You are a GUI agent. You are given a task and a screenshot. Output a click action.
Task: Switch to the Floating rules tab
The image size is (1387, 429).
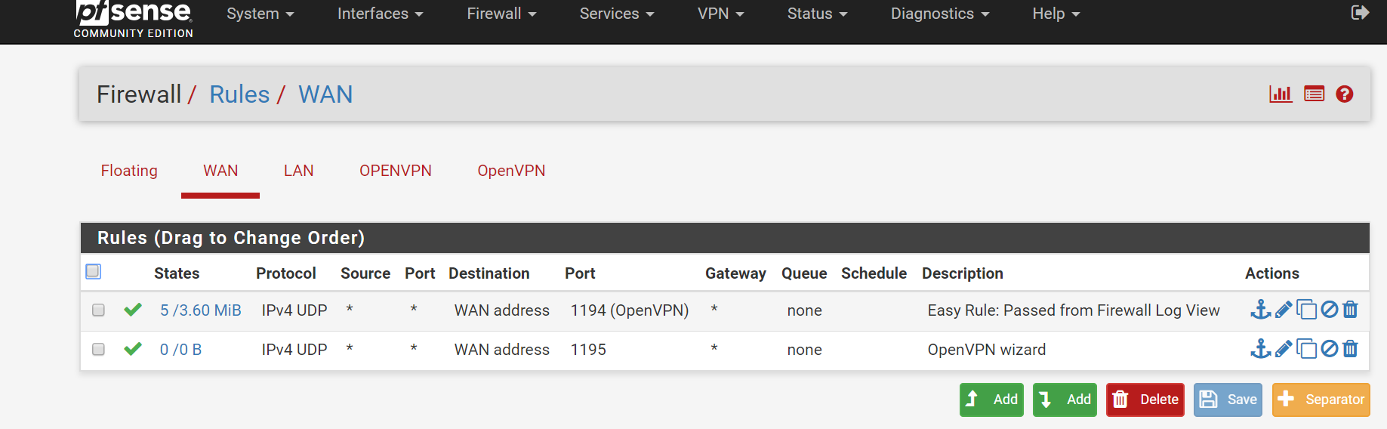[129, 171]
